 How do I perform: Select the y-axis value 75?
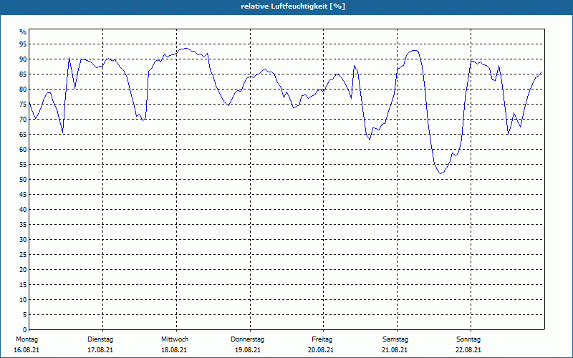tap(23, 104)
